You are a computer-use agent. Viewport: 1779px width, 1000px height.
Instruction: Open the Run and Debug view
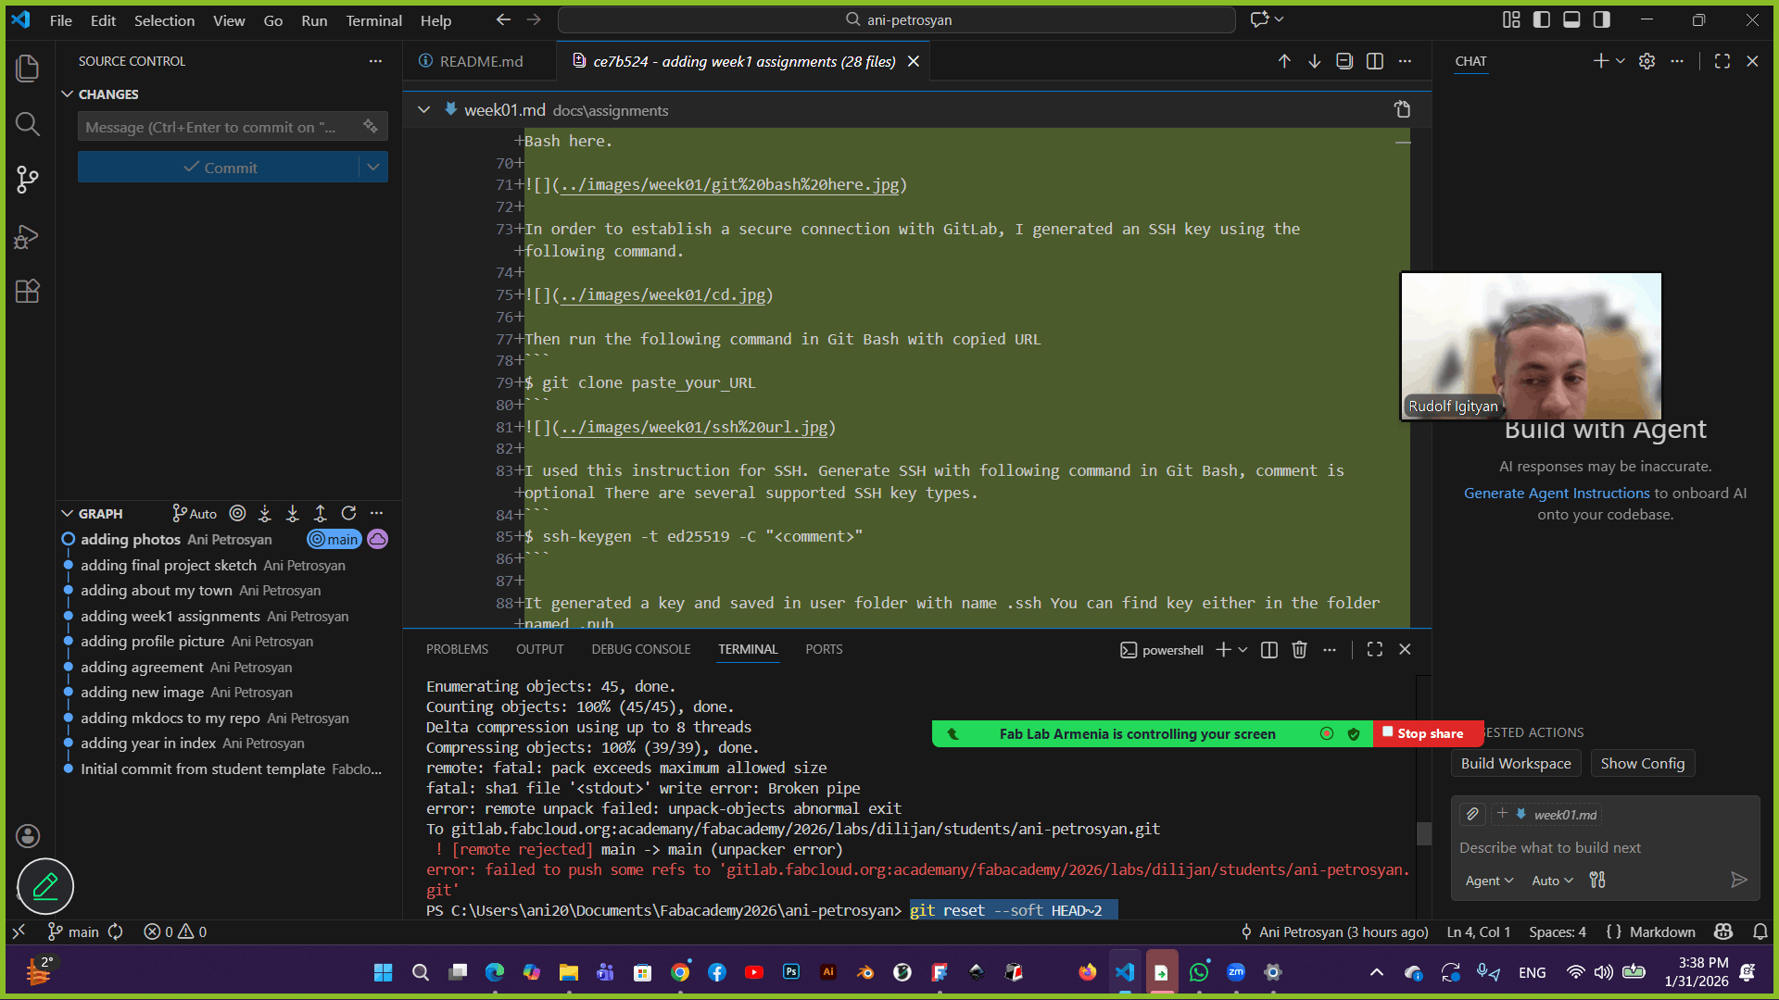(x=28, y=237)
